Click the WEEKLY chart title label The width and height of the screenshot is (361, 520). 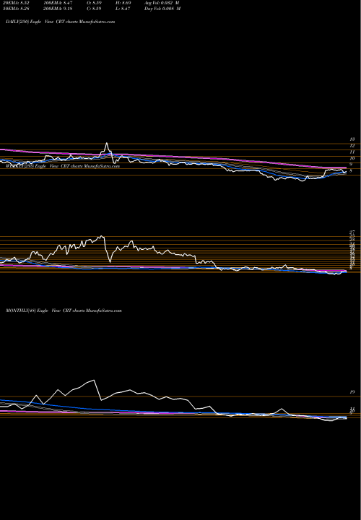[x=63, y=166]
